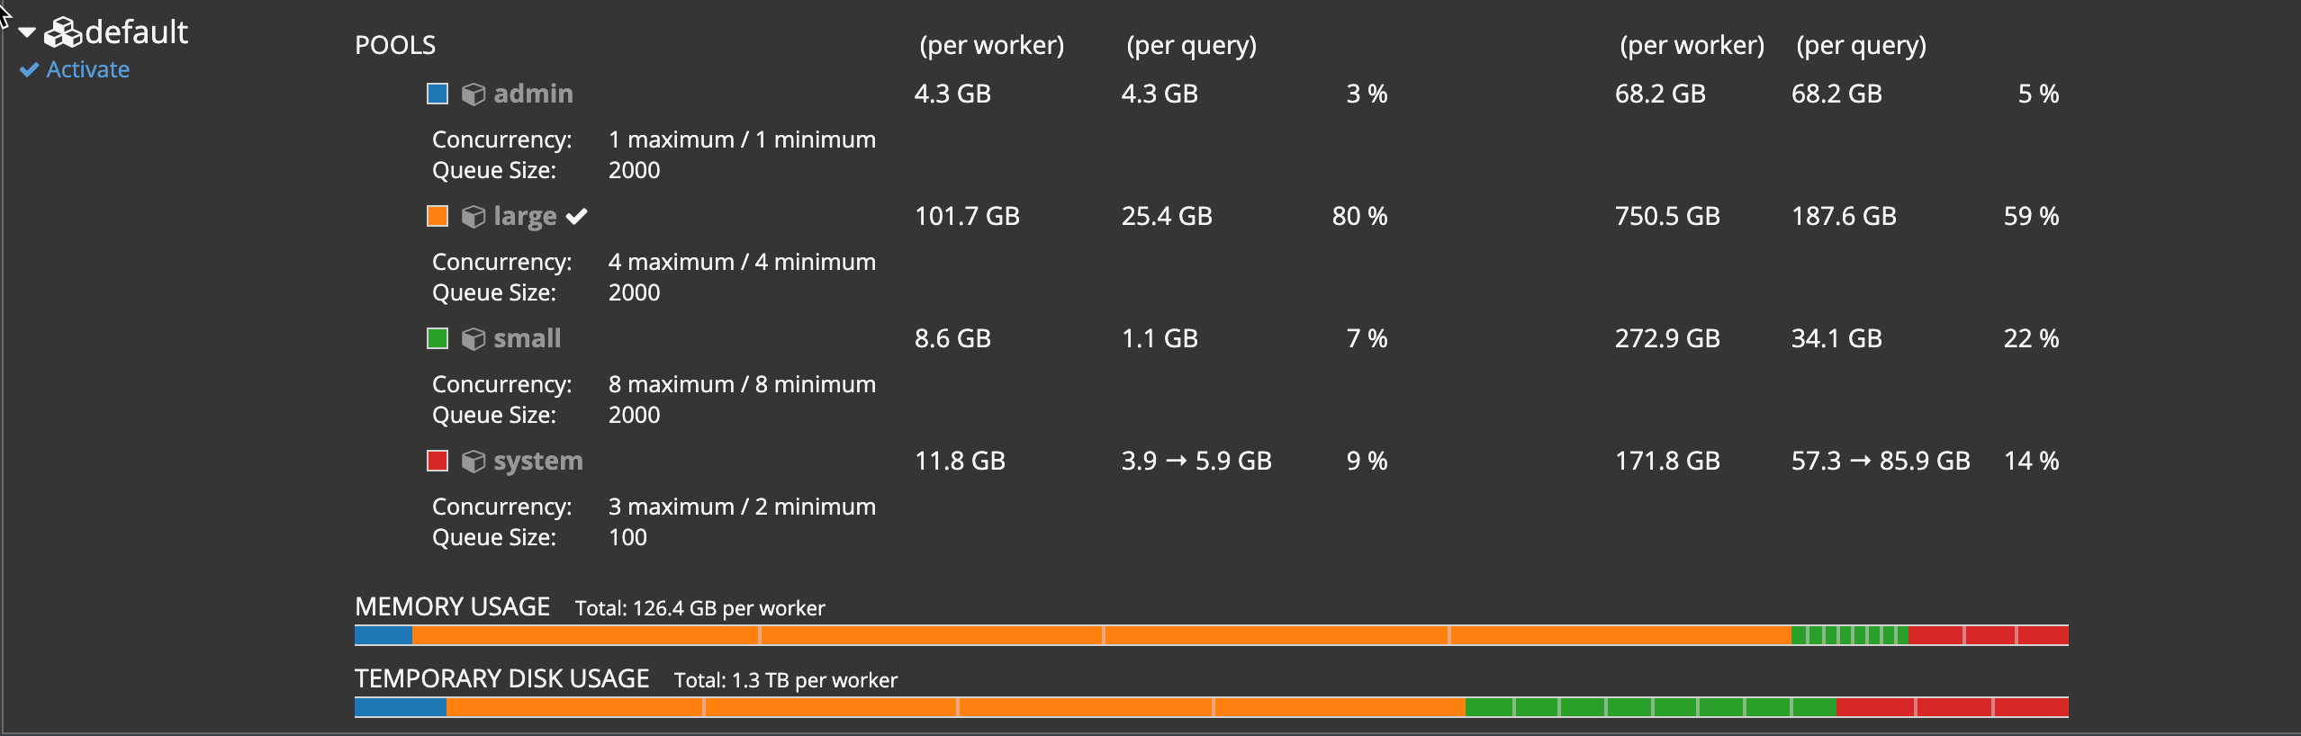The image size is (2301, 736).
Task: Click the Activate checkmark icon
Action: (x=30, y=70)
